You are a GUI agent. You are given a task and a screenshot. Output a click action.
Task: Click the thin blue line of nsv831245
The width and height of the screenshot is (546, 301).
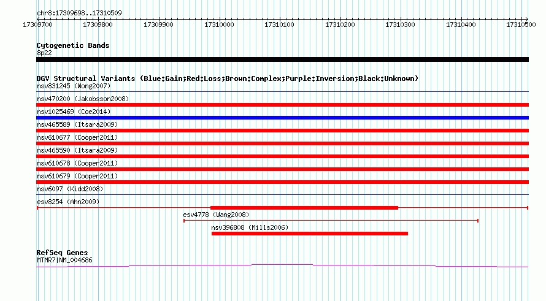[x=282, y=91]
